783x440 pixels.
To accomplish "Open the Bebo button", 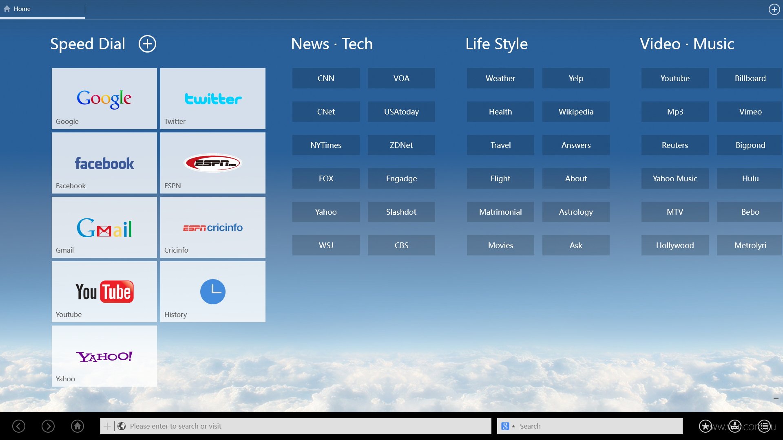I will pyautogui.click(x=750, y=212).
